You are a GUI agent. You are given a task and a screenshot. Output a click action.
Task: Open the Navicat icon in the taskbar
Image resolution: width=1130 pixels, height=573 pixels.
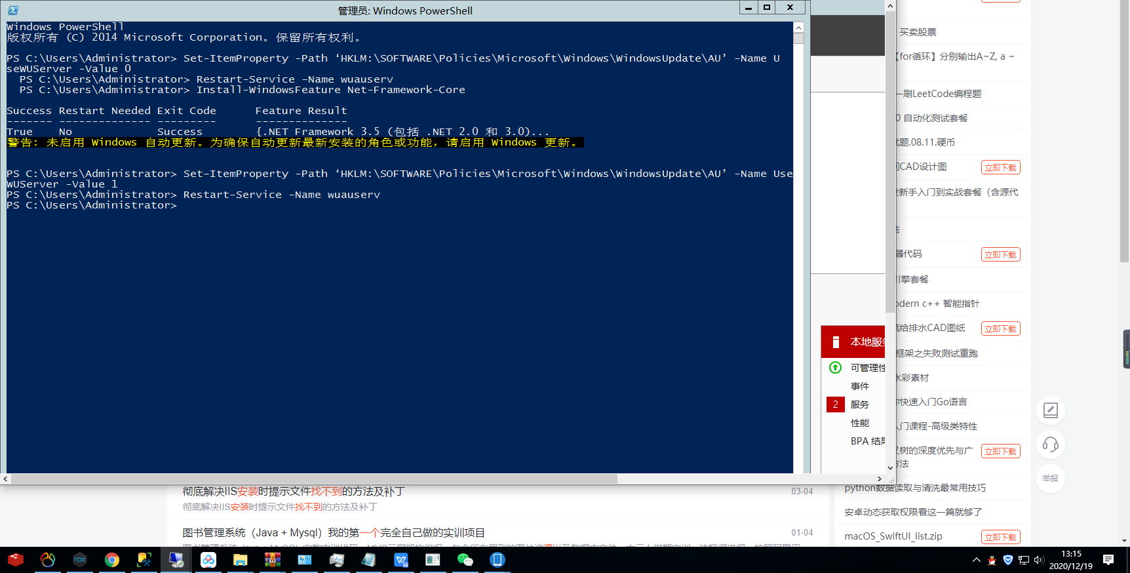48,560
